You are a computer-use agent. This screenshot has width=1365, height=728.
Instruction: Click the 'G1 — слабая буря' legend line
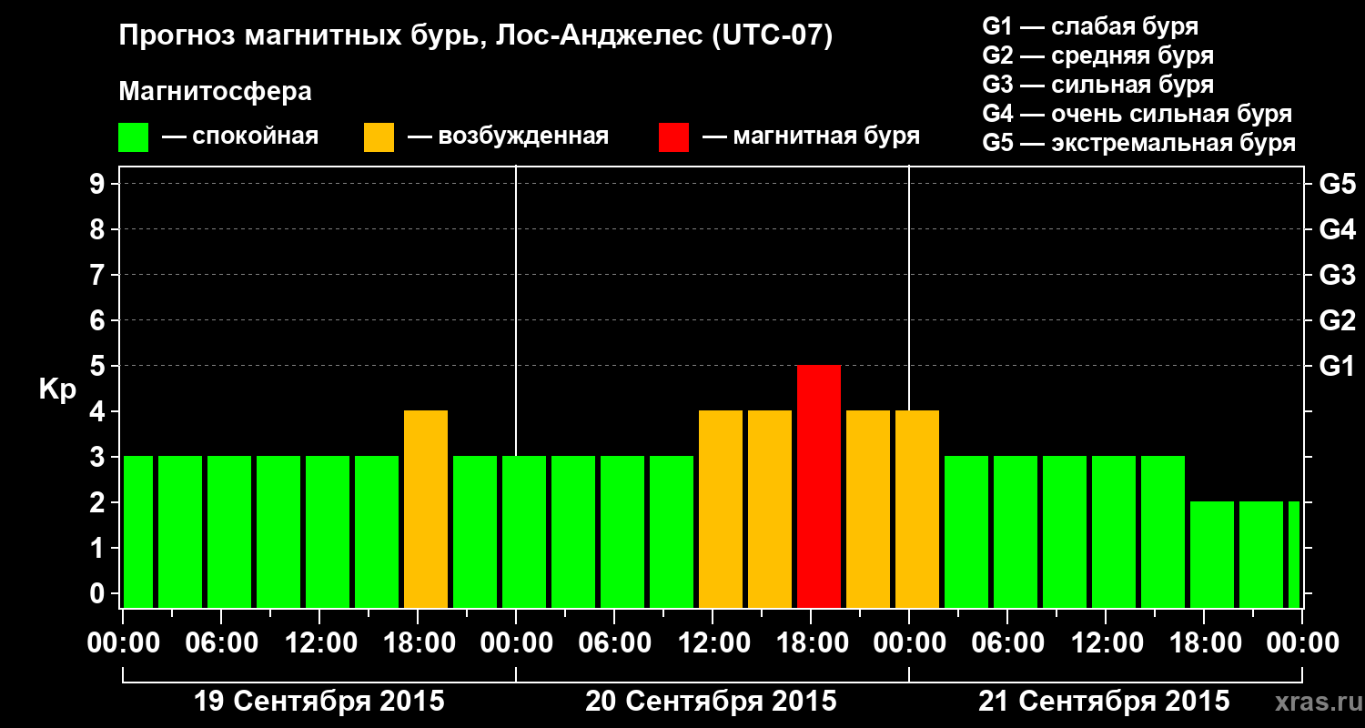pyautogui.click(x=1090, y=26)
